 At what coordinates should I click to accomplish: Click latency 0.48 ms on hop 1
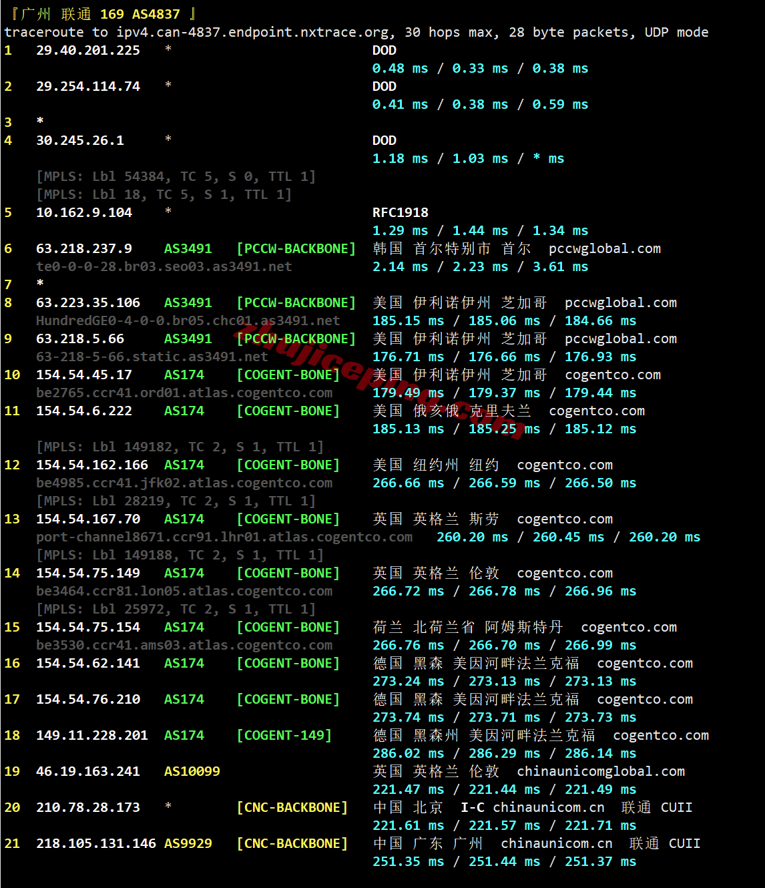tap(400, 68)
